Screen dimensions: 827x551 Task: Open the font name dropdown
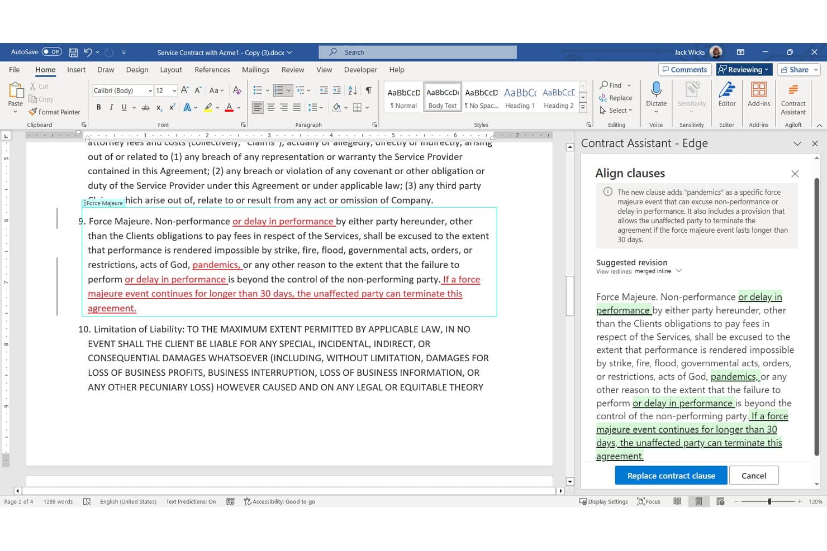(x=150, y=90)
